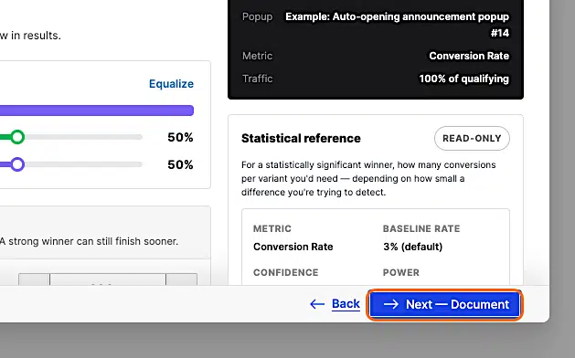
Task: Go back using the Back link
Action: pyautogui.click(x=346, y=304)
